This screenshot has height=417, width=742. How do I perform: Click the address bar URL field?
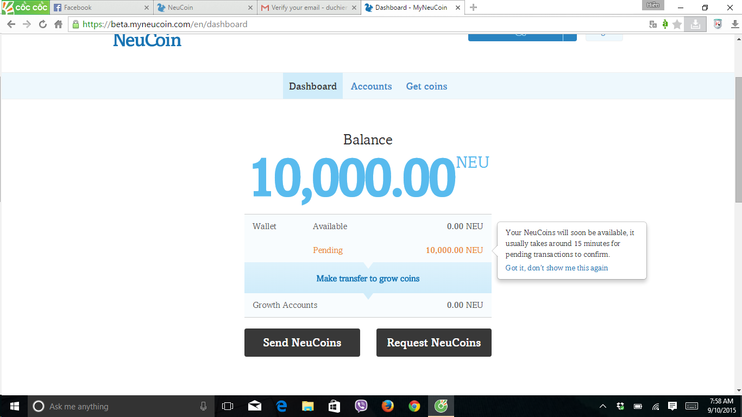359,24
